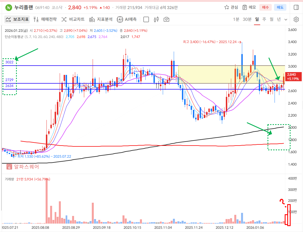Click the blue 매도 sell button
The width and height of the screenshot is (303, 232).
pyautogui.click(x=280, y=7)
